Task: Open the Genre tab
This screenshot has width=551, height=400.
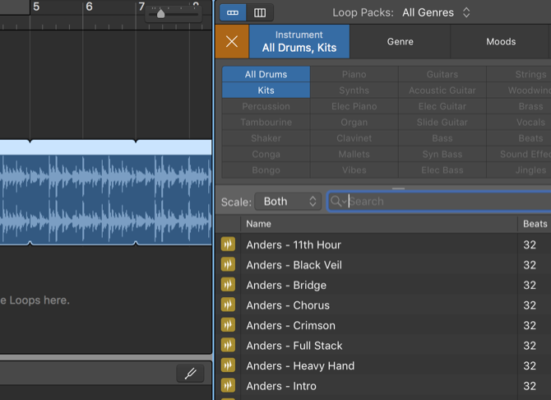Action: pos(400,41)
